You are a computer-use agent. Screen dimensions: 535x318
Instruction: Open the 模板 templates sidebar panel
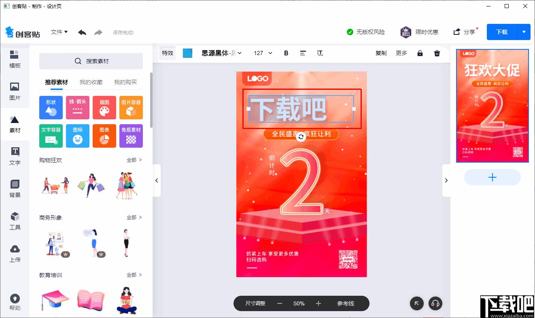[15, 59]
